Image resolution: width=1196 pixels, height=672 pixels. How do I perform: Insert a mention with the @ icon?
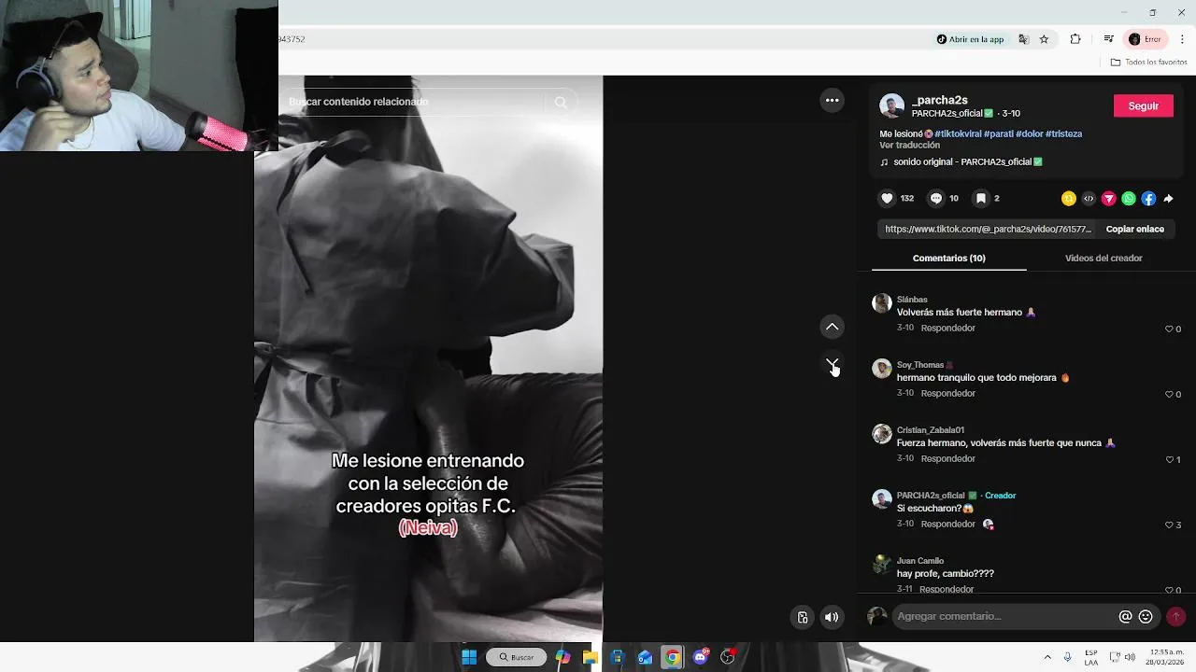pyautogui.click(x=1125, y=617)
